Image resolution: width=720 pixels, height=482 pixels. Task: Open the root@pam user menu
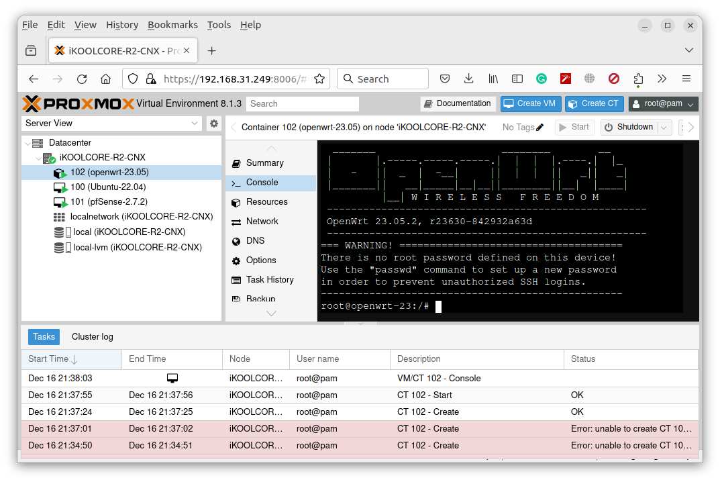click(x=663, y=104)
